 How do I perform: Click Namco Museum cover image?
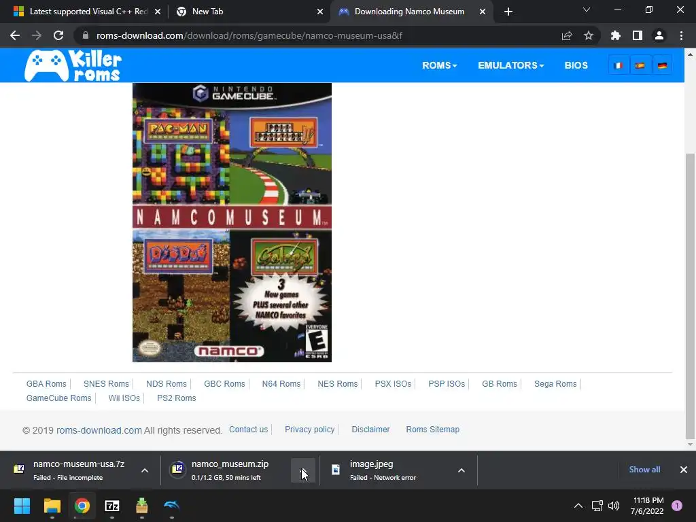[x=232, y=222]
